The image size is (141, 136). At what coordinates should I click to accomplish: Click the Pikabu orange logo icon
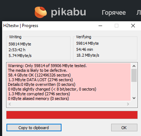(41, 12)
